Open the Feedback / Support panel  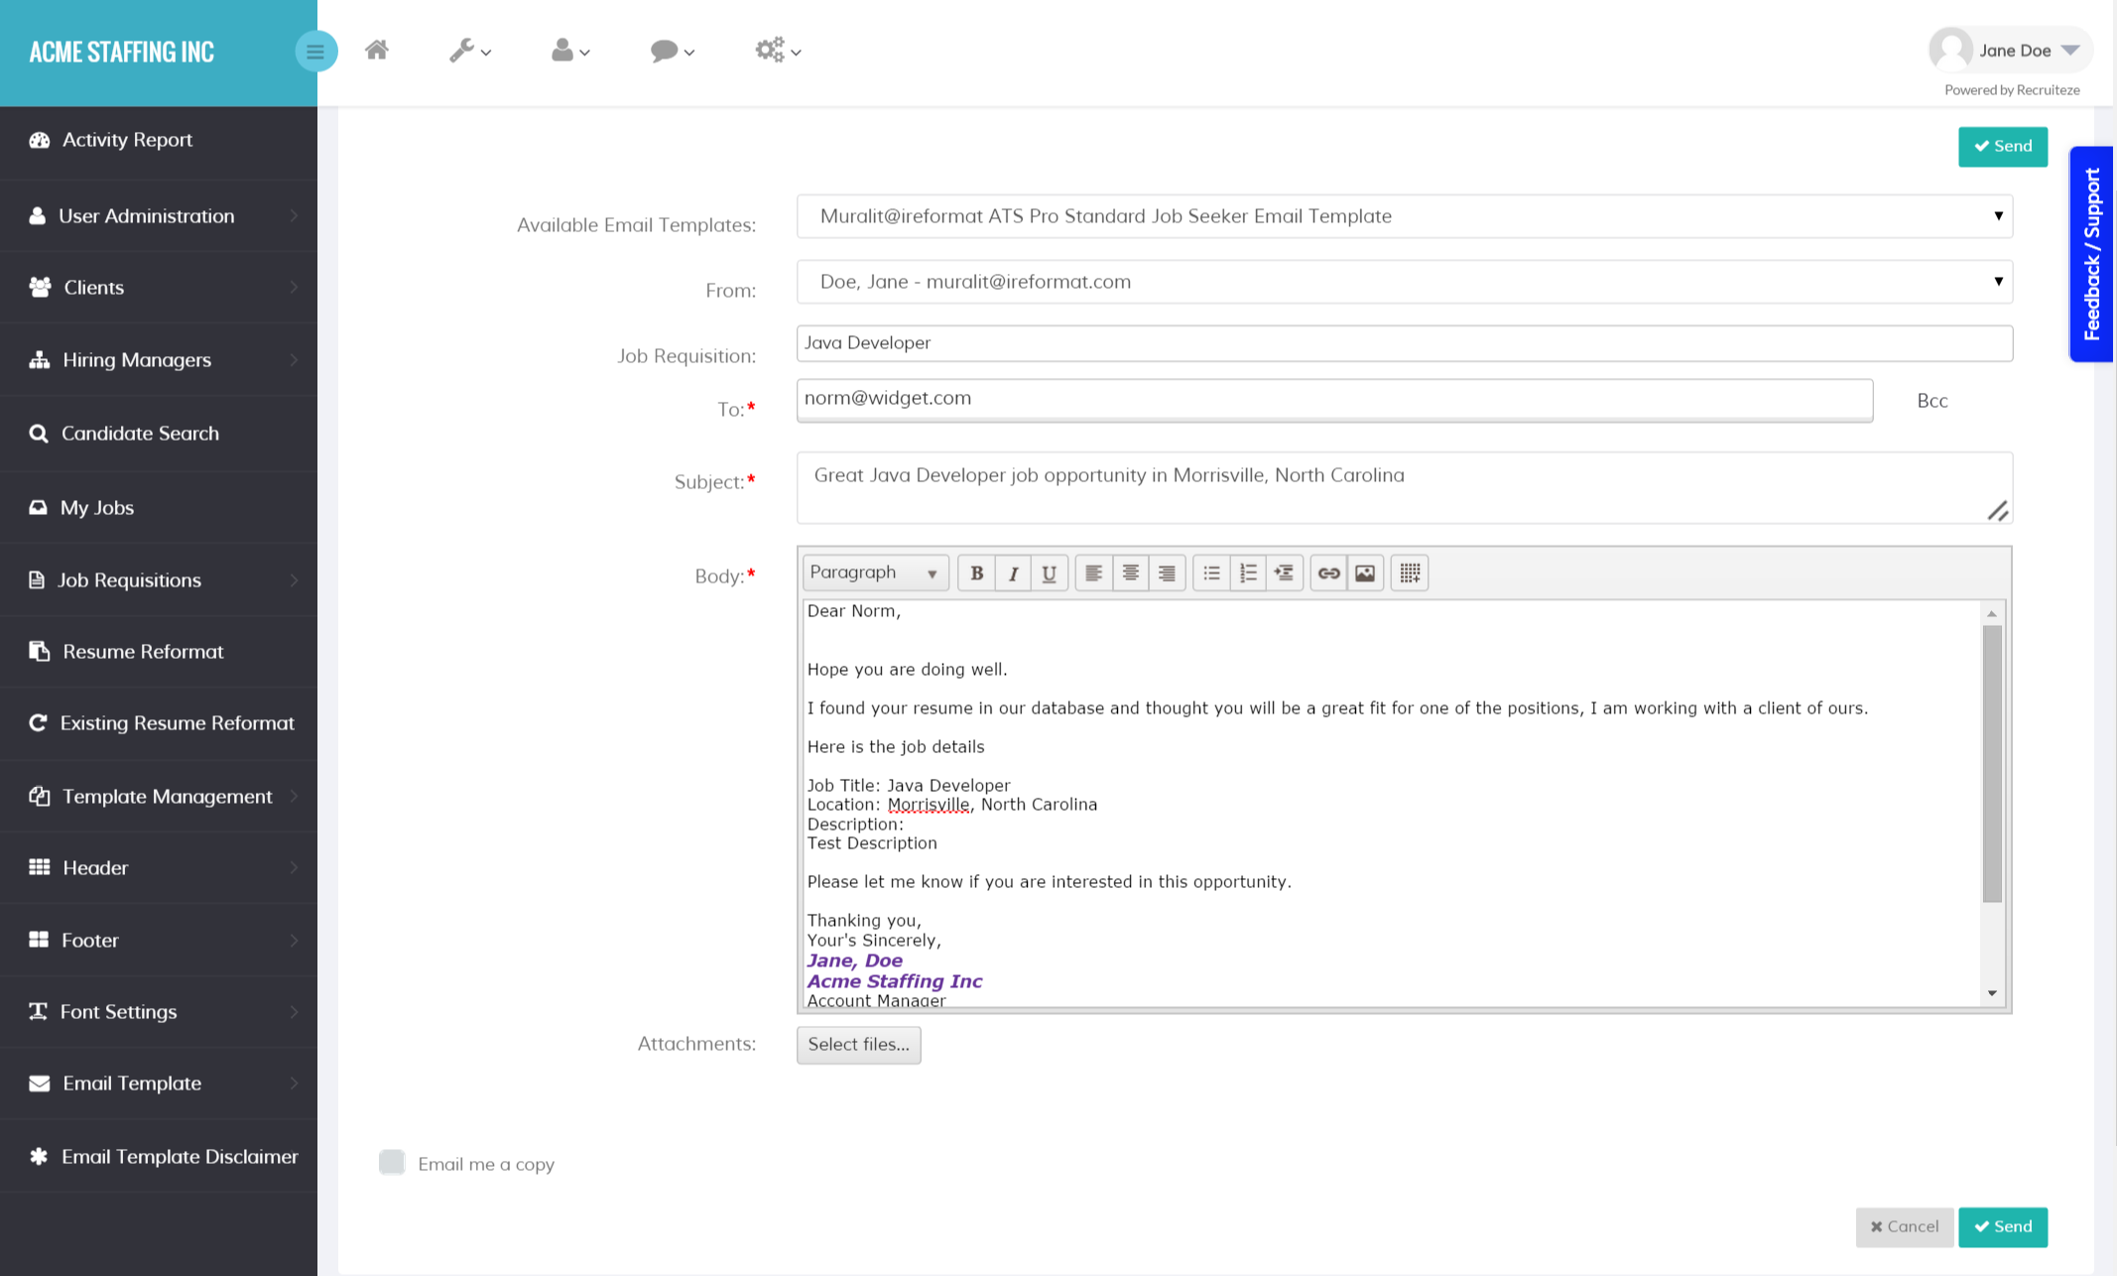point(2091,255)
